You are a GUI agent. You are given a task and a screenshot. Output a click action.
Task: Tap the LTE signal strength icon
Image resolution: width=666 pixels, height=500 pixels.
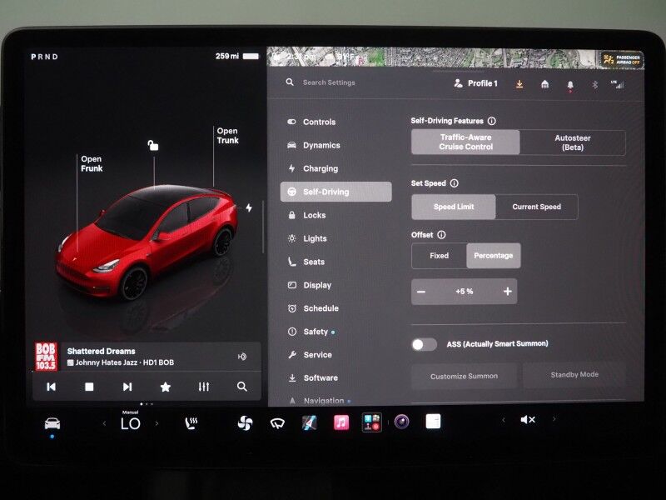617,84
